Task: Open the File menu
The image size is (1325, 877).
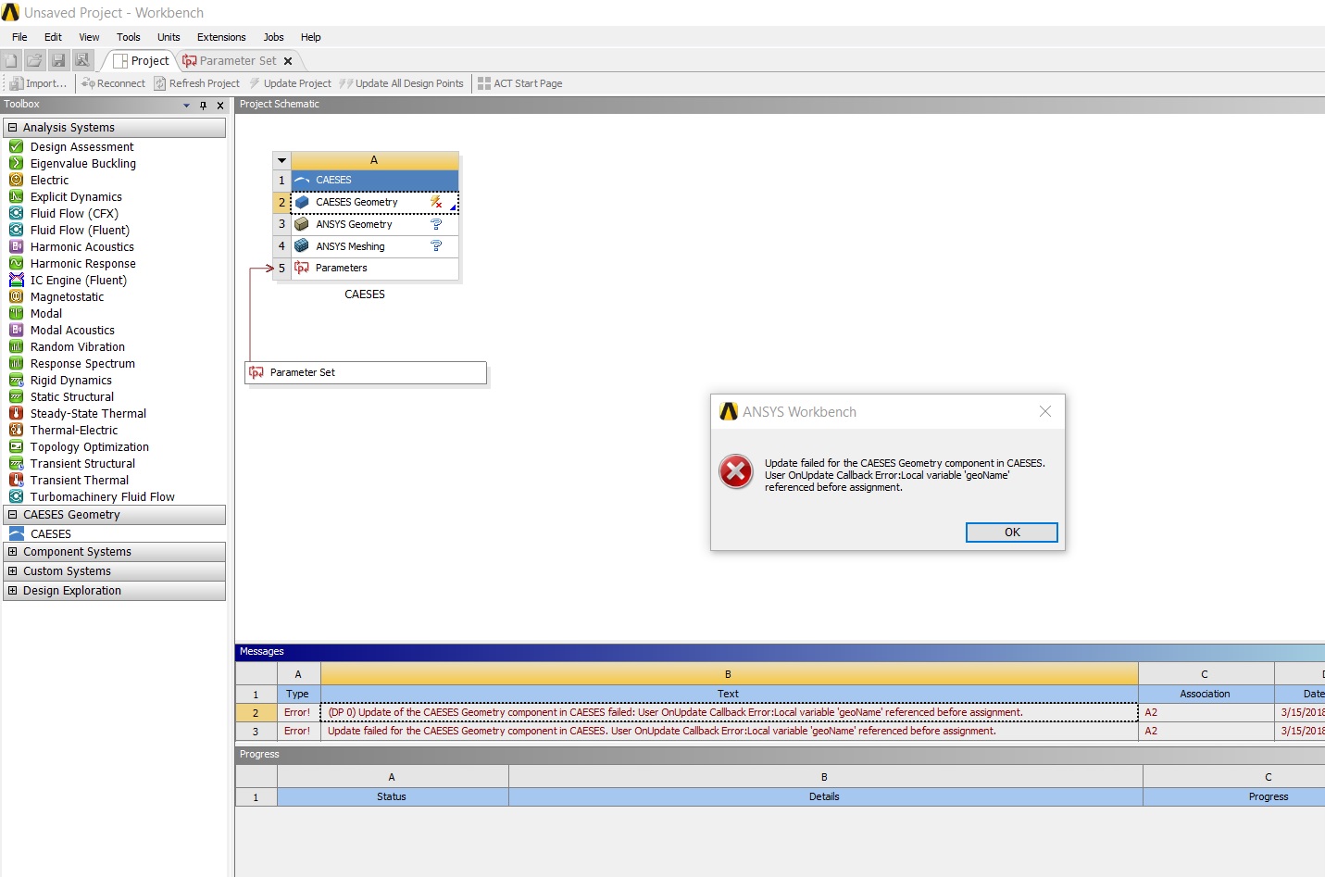Action: click(19, 37)
